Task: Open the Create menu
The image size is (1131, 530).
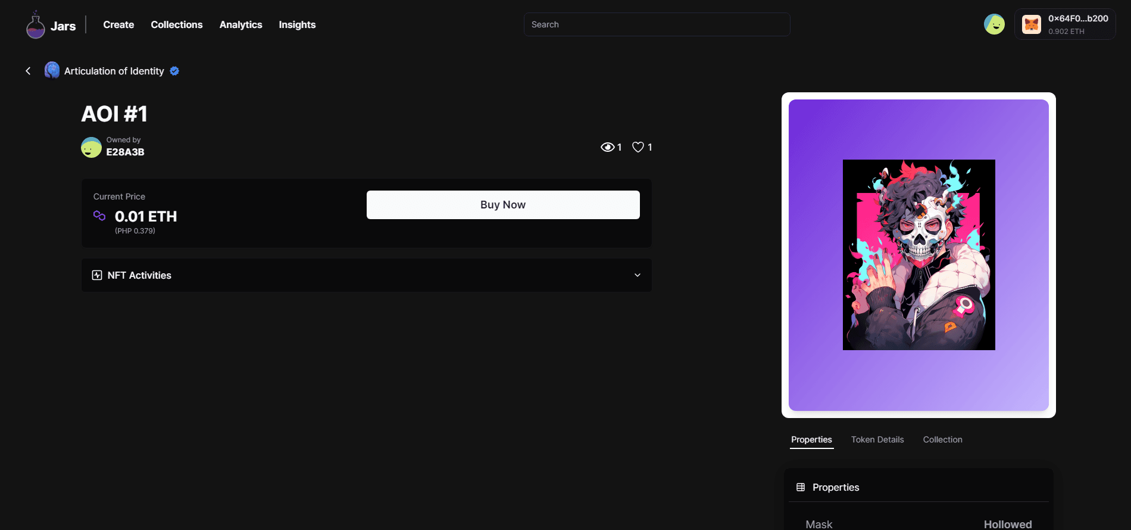Action: pos(118,24)
